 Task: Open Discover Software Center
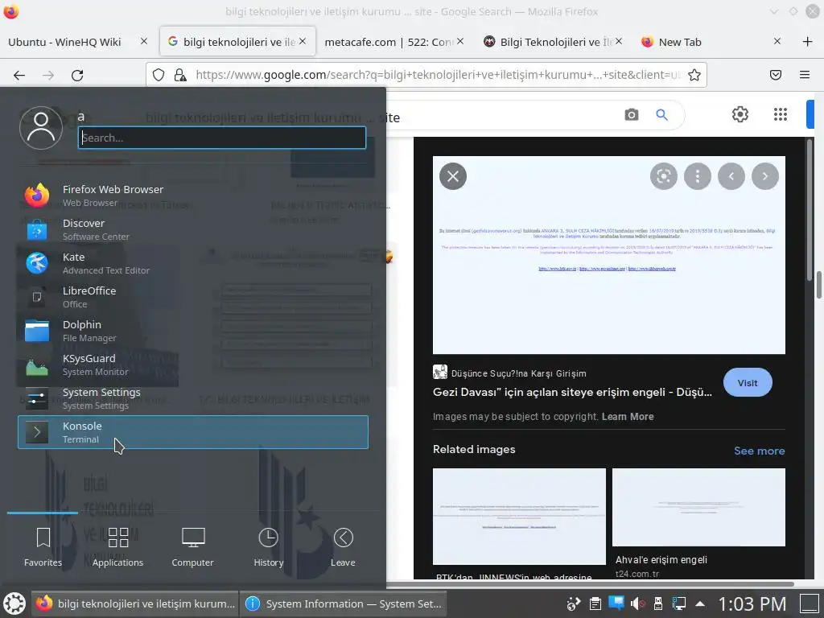pos(193,229)
